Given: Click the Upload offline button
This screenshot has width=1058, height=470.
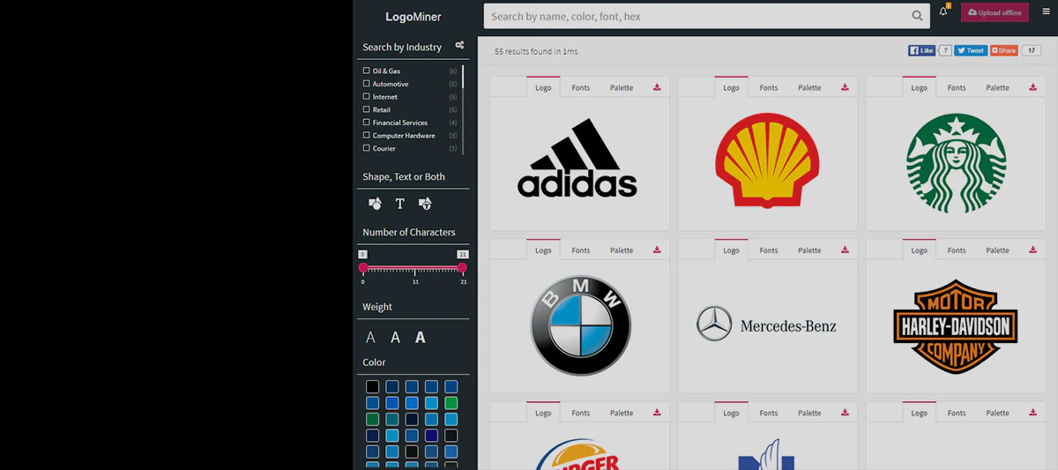Looking at the screenshot, I should [x=995, y=12].
